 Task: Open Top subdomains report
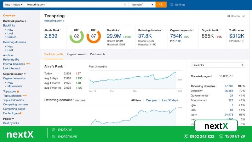coord(13,100)
